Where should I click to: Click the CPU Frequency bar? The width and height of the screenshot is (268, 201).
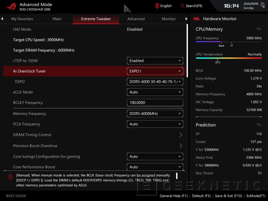pos(229,41)
